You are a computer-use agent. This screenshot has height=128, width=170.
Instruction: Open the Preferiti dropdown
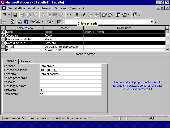pos(37,22)
